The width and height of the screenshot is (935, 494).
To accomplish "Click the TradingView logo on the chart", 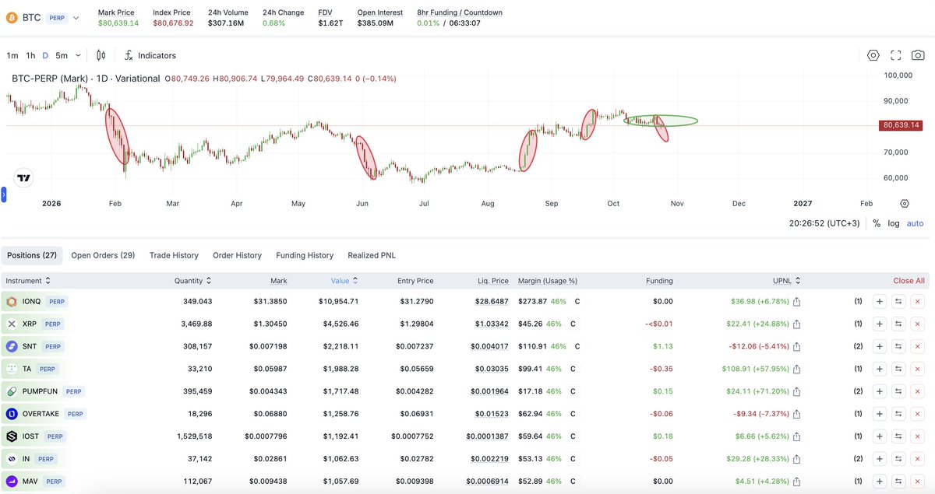I will coord(23,177).
